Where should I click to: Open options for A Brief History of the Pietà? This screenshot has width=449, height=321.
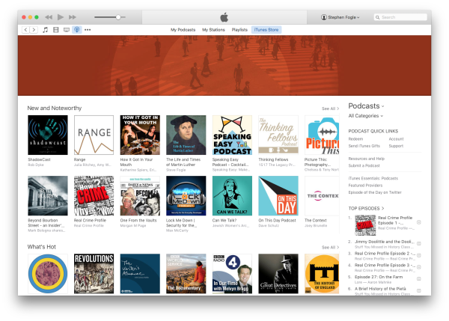click(x=418, y=290)
